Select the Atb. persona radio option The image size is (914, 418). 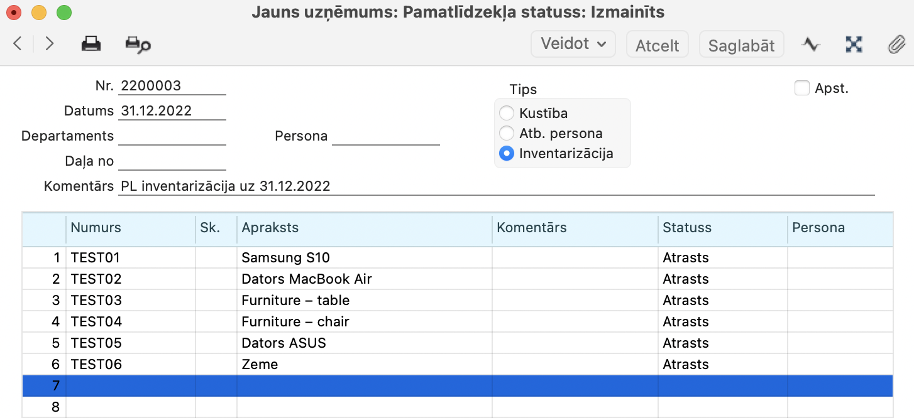coord(506,133)
